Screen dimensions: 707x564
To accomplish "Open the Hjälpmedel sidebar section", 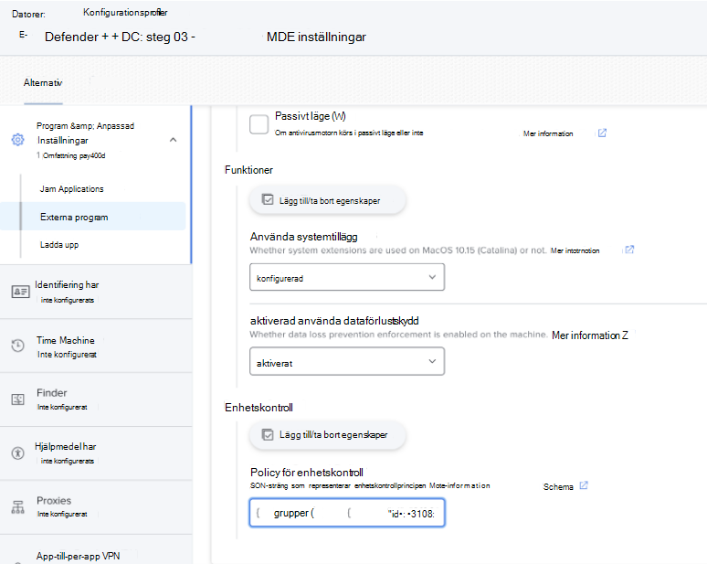I will (x=96, y=453).
